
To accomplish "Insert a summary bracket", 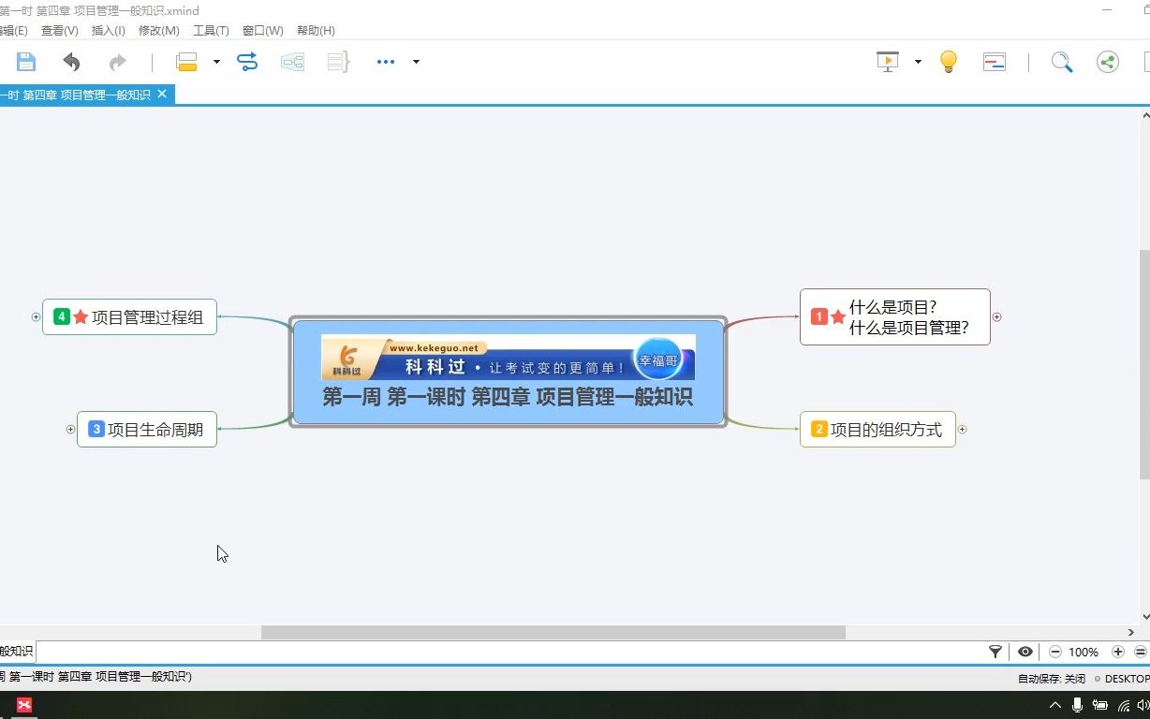I will (336, 61).
